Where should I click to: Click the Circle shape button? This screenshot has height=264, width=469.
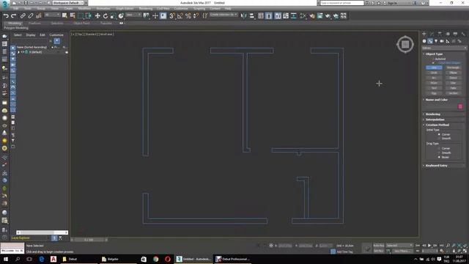434,73
